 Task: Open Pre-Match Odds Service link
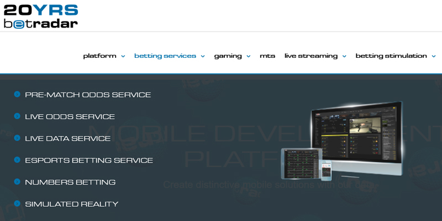click(x=88, y=95)
